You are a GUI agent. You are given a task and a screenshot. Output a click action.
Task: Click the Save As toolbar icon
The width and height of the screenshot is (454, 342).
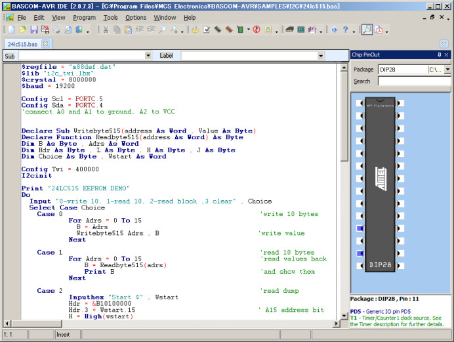45,30
